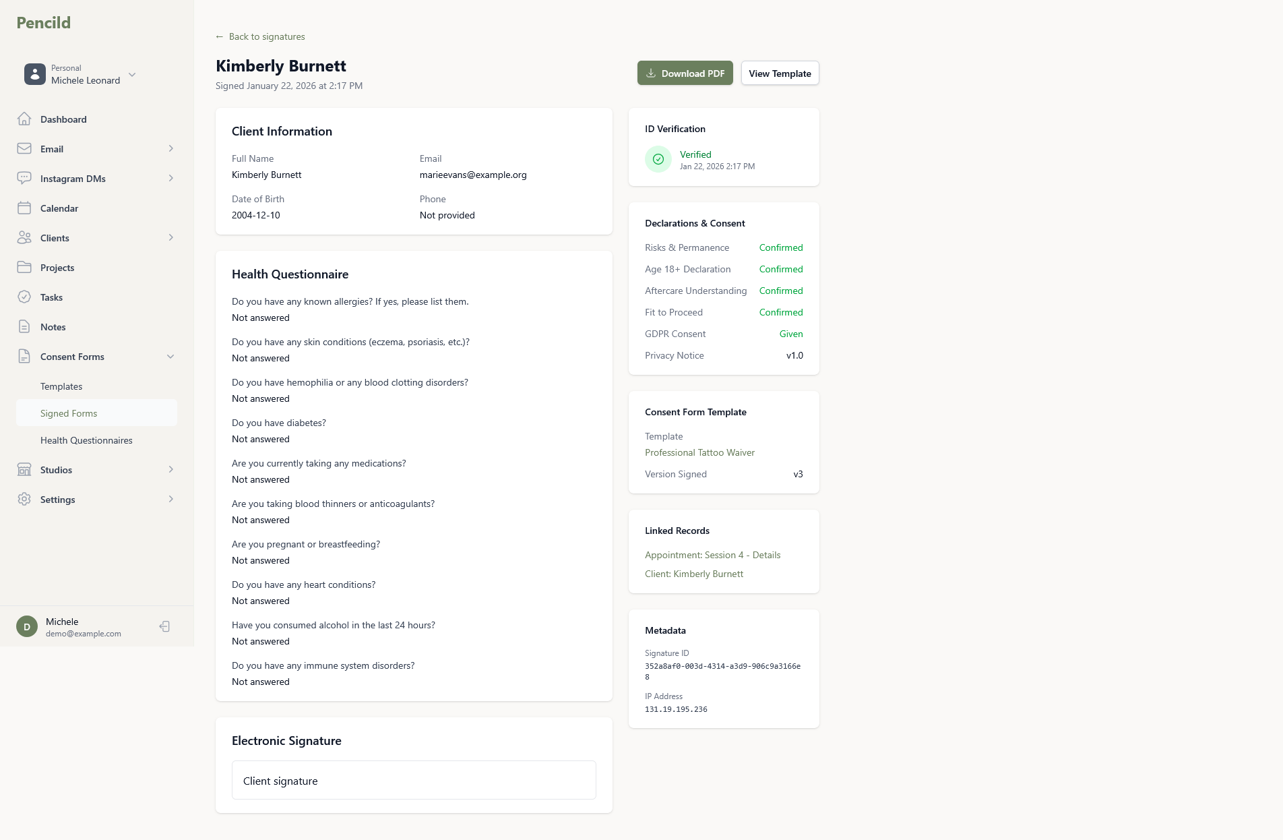Image resolution: width=1283 pixels, height=840 pixels.
Task: Open the Settings gear icon
Action: tap(25, 499)
